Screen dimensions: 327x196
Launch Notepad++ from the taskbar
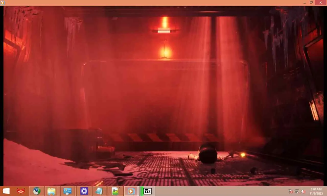tap(115, 191)
